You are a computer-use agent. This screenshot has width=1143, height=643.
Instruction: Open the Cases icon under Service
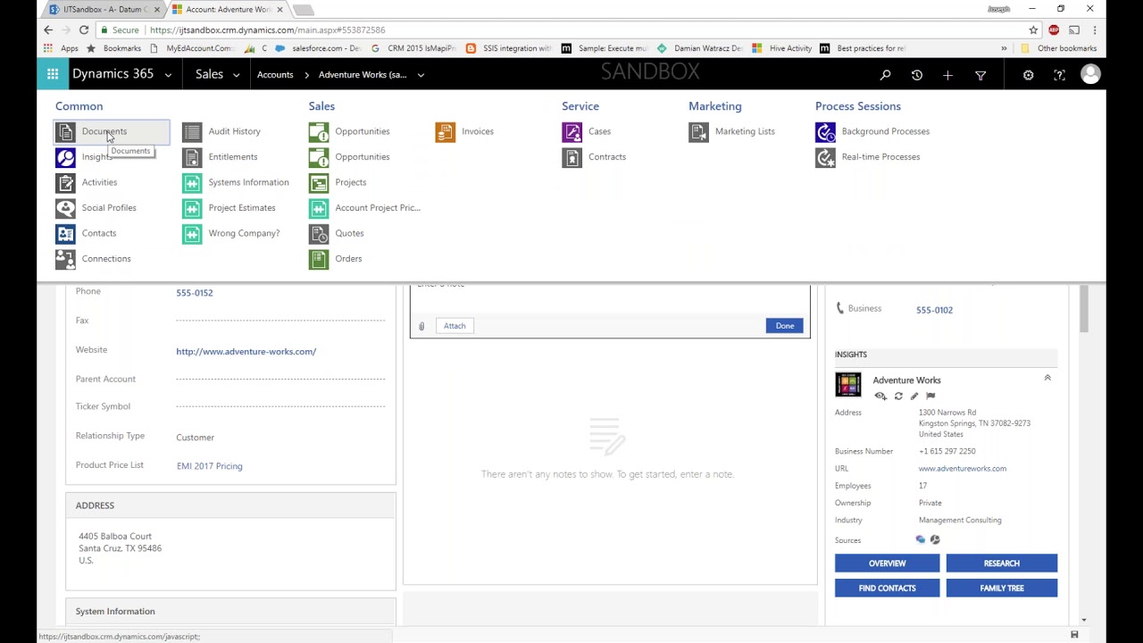tap(571, 131)
